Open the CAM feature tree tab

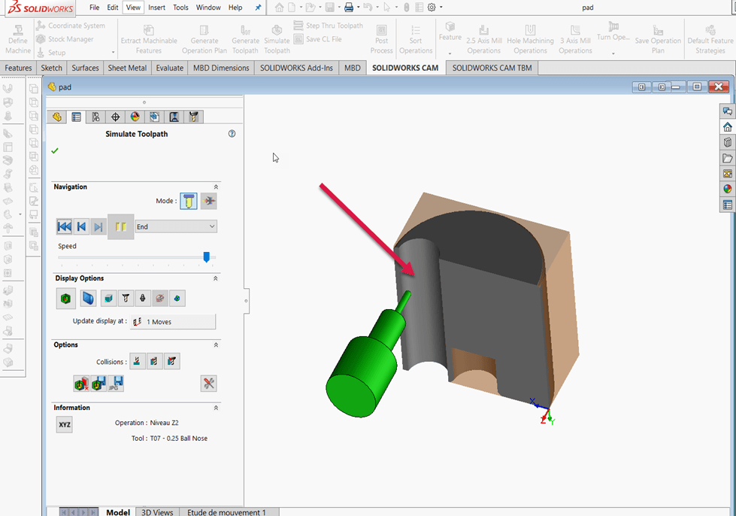click(x=154, y=117)
